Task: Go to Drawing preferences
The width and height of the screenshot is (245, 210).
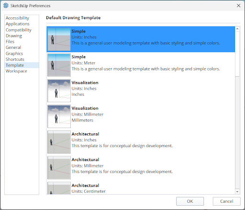Action: click(14, 36)
